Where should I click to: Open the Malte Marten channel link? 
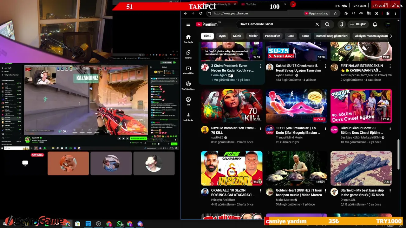click(285, 200)
